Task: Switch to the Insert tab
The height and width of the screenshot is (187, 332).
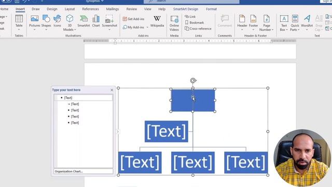Action: (20, 9)
